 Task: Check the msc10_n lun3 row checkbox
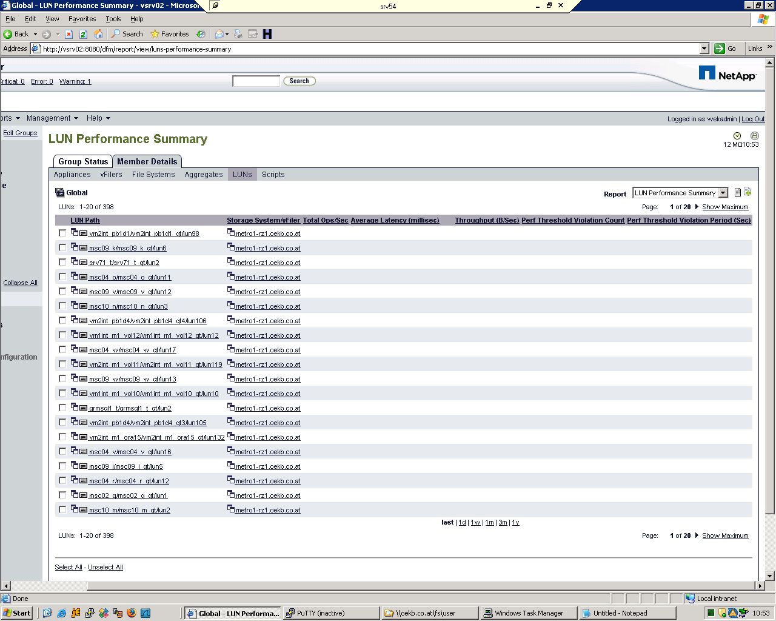point(62,306)
